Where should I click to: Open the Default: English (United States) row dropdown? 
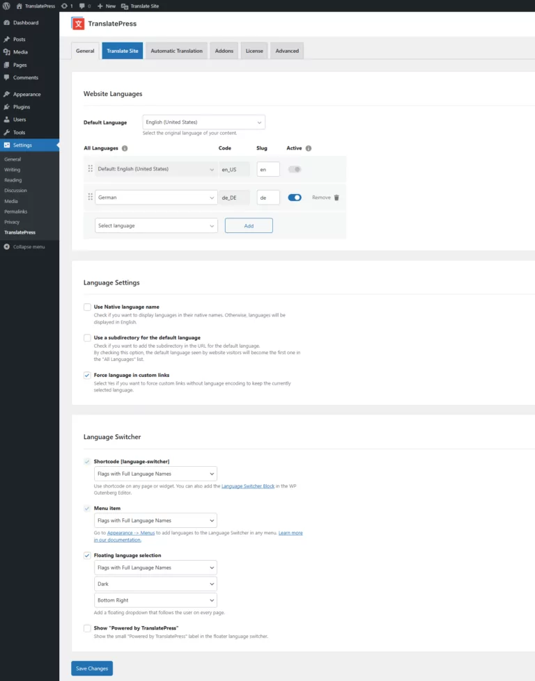point(156,169)
